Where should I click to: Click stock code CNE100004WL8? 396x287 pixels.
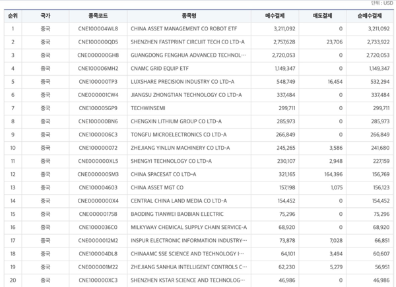[x=98, y=29]
